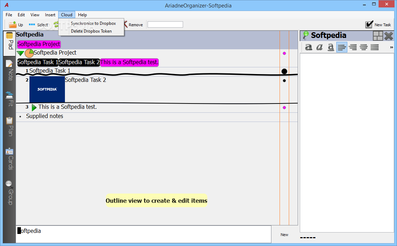Click the Ariadne app icon in title bar

click(x=7, y=5)
